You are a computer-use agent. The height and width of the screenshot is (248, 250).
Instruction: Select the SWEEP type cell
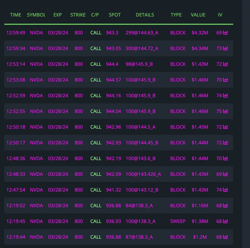click(x=178, y=221)
